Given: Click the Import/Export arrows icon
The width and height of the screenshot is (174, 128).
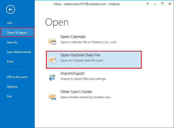Looking at the screenshot, I should coord(52,77).
